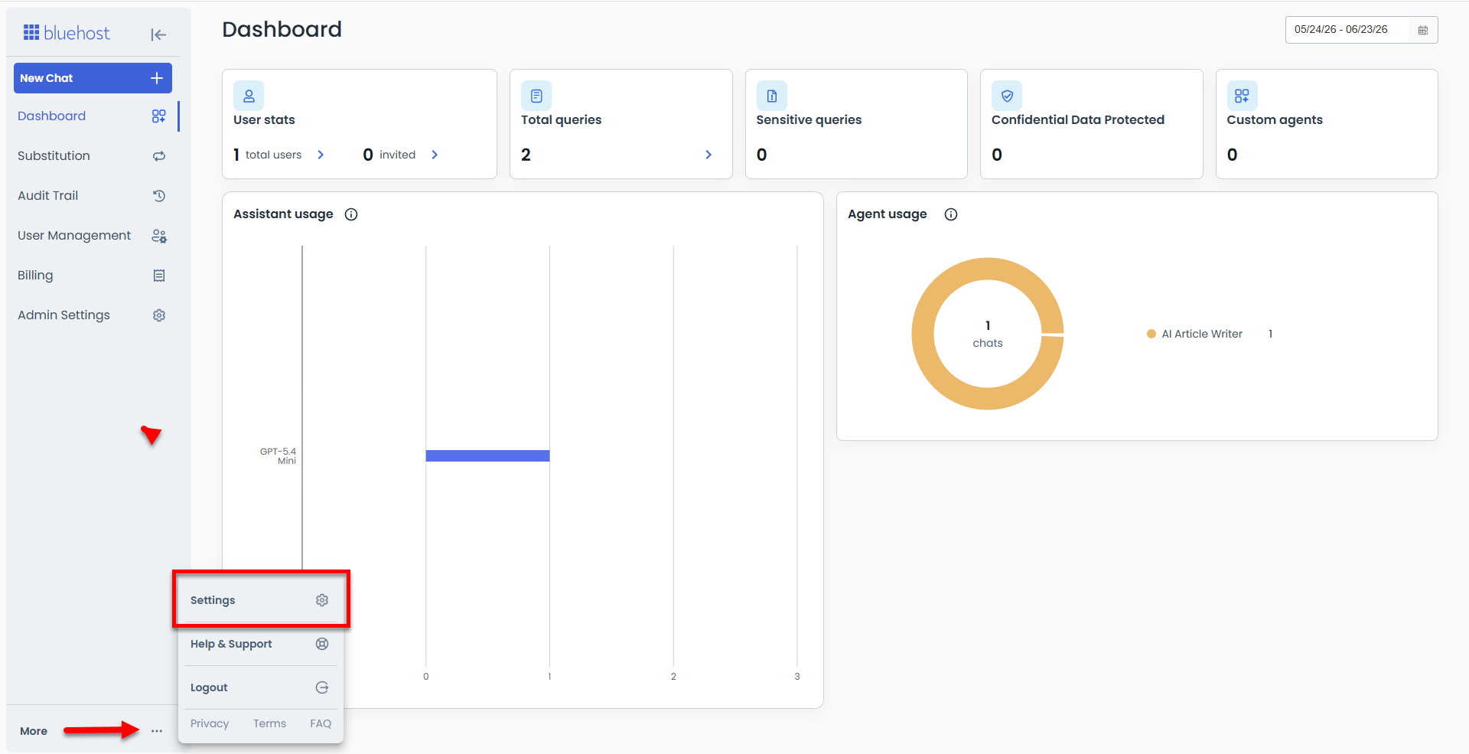Select Settings in the popup menu
The height and width of the screenshot is (754, 1469).
260,600
